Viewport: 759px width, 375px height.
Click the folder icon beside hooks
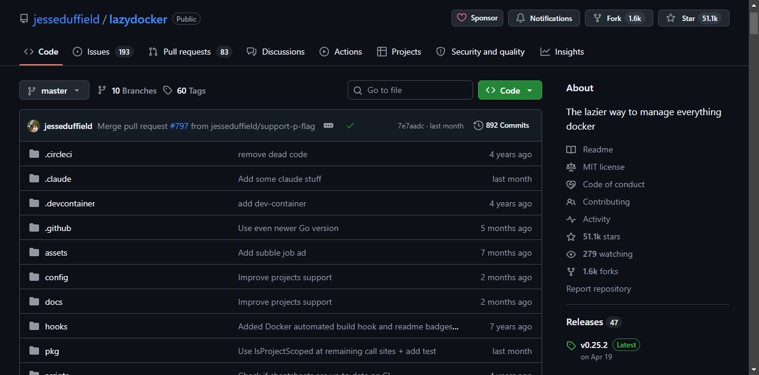click(x=34, y=326)
